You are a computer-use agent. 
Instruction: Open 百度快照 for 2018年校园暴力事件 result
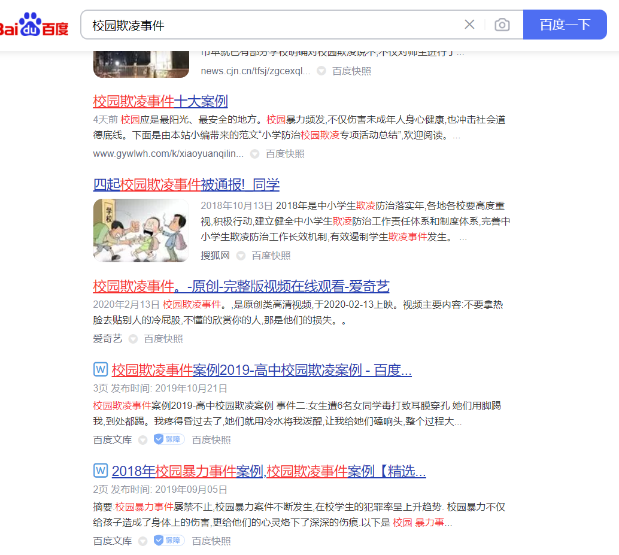tap(211, 541)
